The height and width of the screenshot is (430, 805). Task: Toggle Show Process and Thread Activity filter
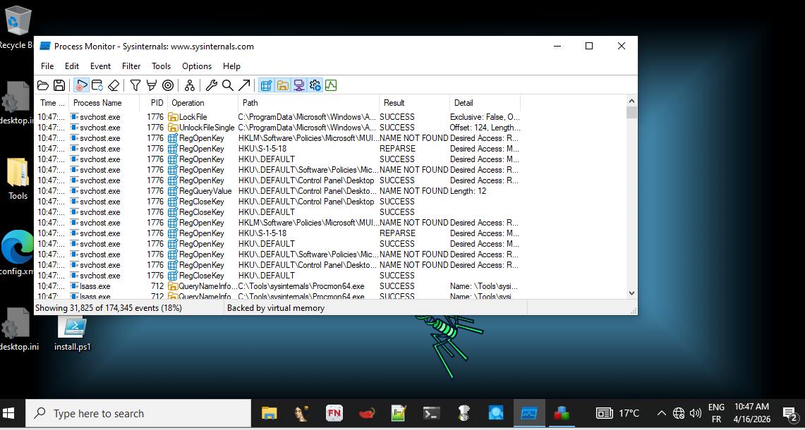click(315, 85)
